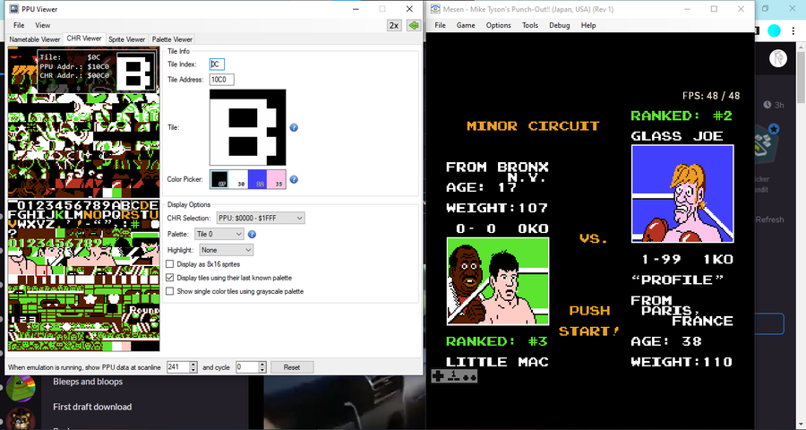Enable Display as 8x16 sprites checkbox
The image size is (806, 430).
(169, 264)
